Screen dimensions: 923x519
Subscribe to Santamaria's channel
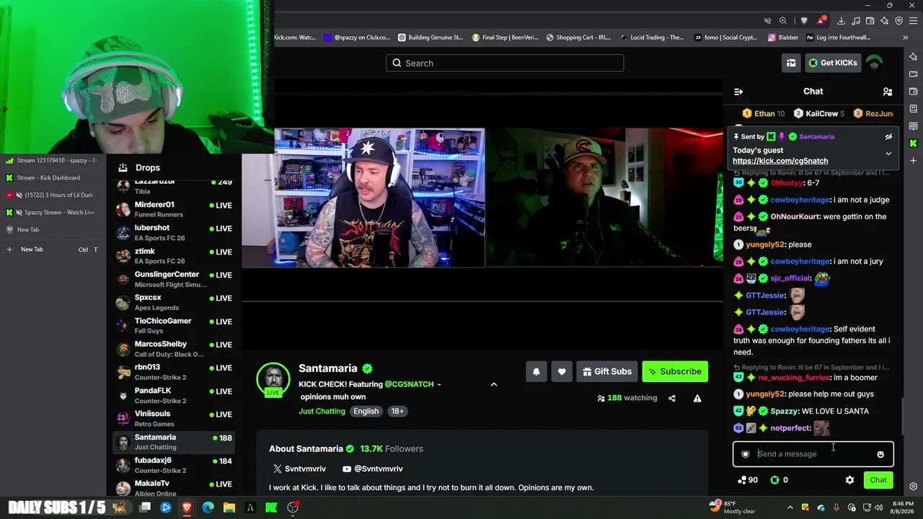click(675, 371)
